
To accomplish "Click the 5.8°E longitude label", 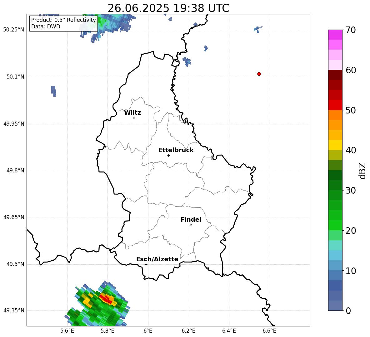I will click(x=107, y=331).
